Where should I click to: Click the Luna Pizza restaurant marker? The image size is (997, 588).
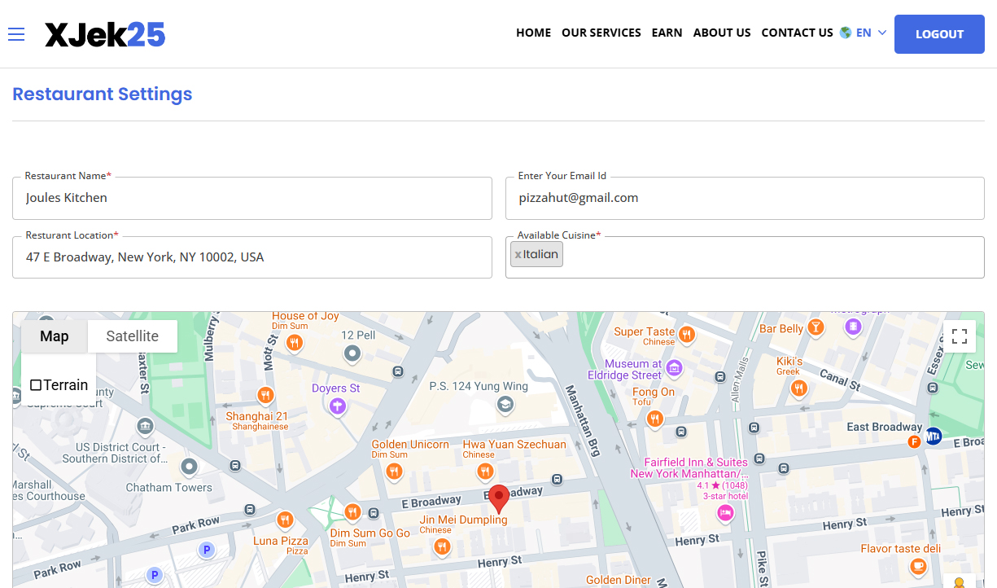(x=285, y=520)
